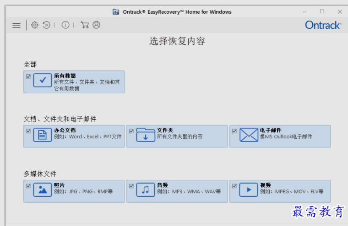Click the 电子邮件 label

click(271, 130)
